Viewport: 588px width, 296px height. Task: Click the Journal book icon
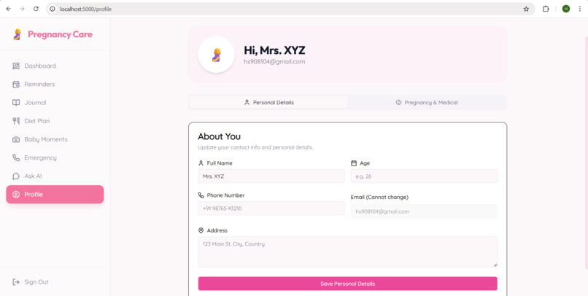pos(16,103)
